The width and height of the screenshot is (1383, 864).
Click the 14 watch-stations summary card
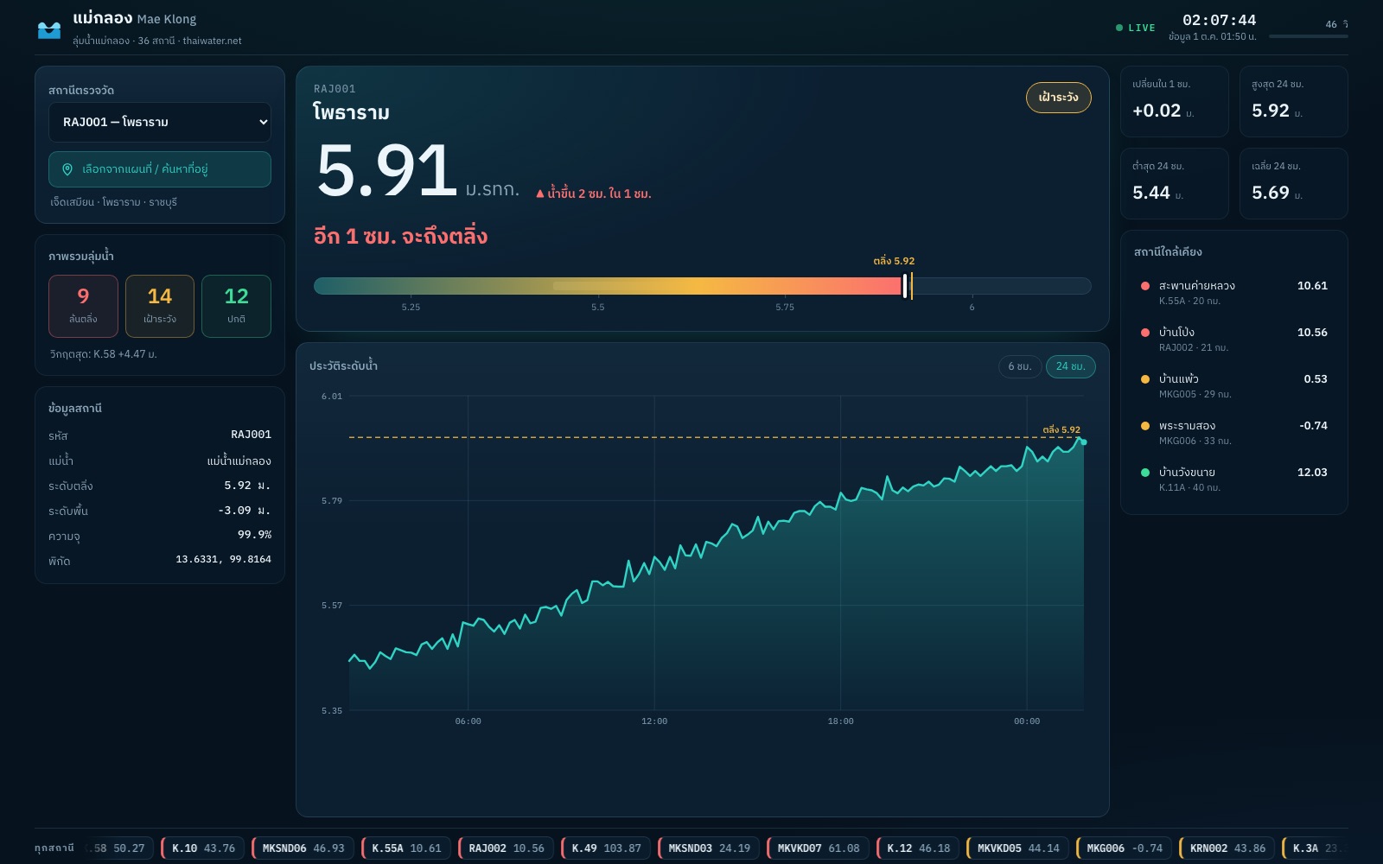coord(160,306)
